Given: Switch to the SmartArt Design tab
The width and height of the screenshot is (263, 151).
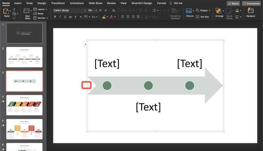Looking at the screenshot, I should pos(142,3).
